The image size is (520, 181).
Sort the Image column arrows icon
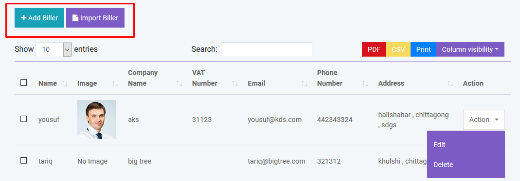click(115, 84)
